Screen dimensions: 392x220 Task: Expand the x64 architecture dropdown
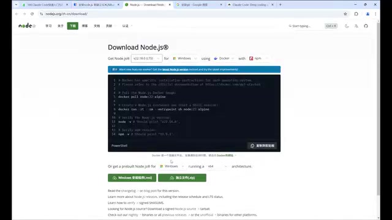pyautogui.click(x=217, y=166)
